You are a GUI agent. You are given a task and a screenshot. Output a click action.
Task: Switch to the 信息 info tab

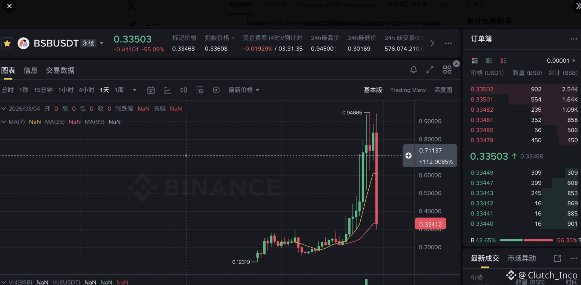[31, 71]
